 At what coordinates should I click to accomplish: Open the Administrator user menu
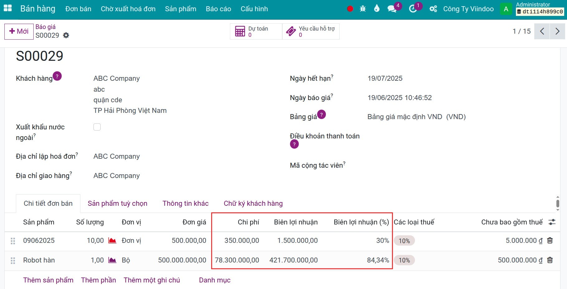[x=506, y=9]
